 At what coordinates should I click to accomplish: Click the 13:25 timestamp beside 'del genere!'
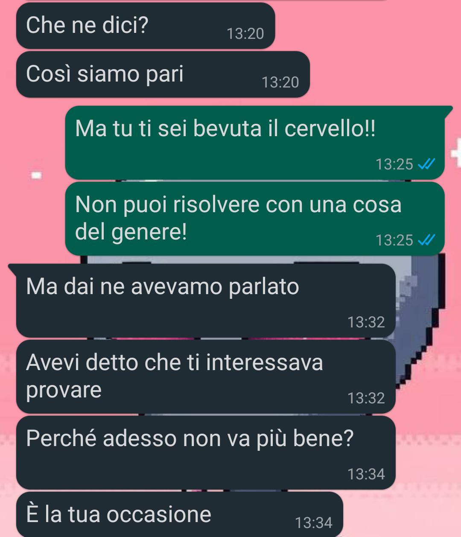click(x=394, y=240)
